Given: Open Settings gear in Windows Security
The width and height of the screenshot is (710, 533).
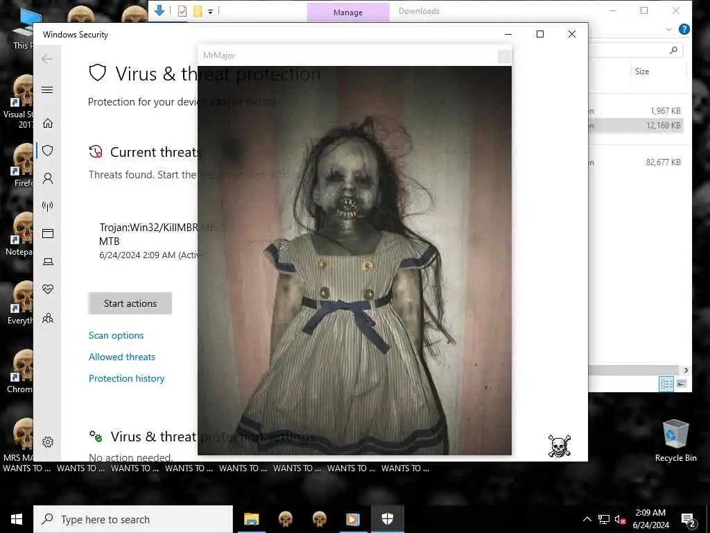Looking at the screenshot, I should (x=48, y=442).
